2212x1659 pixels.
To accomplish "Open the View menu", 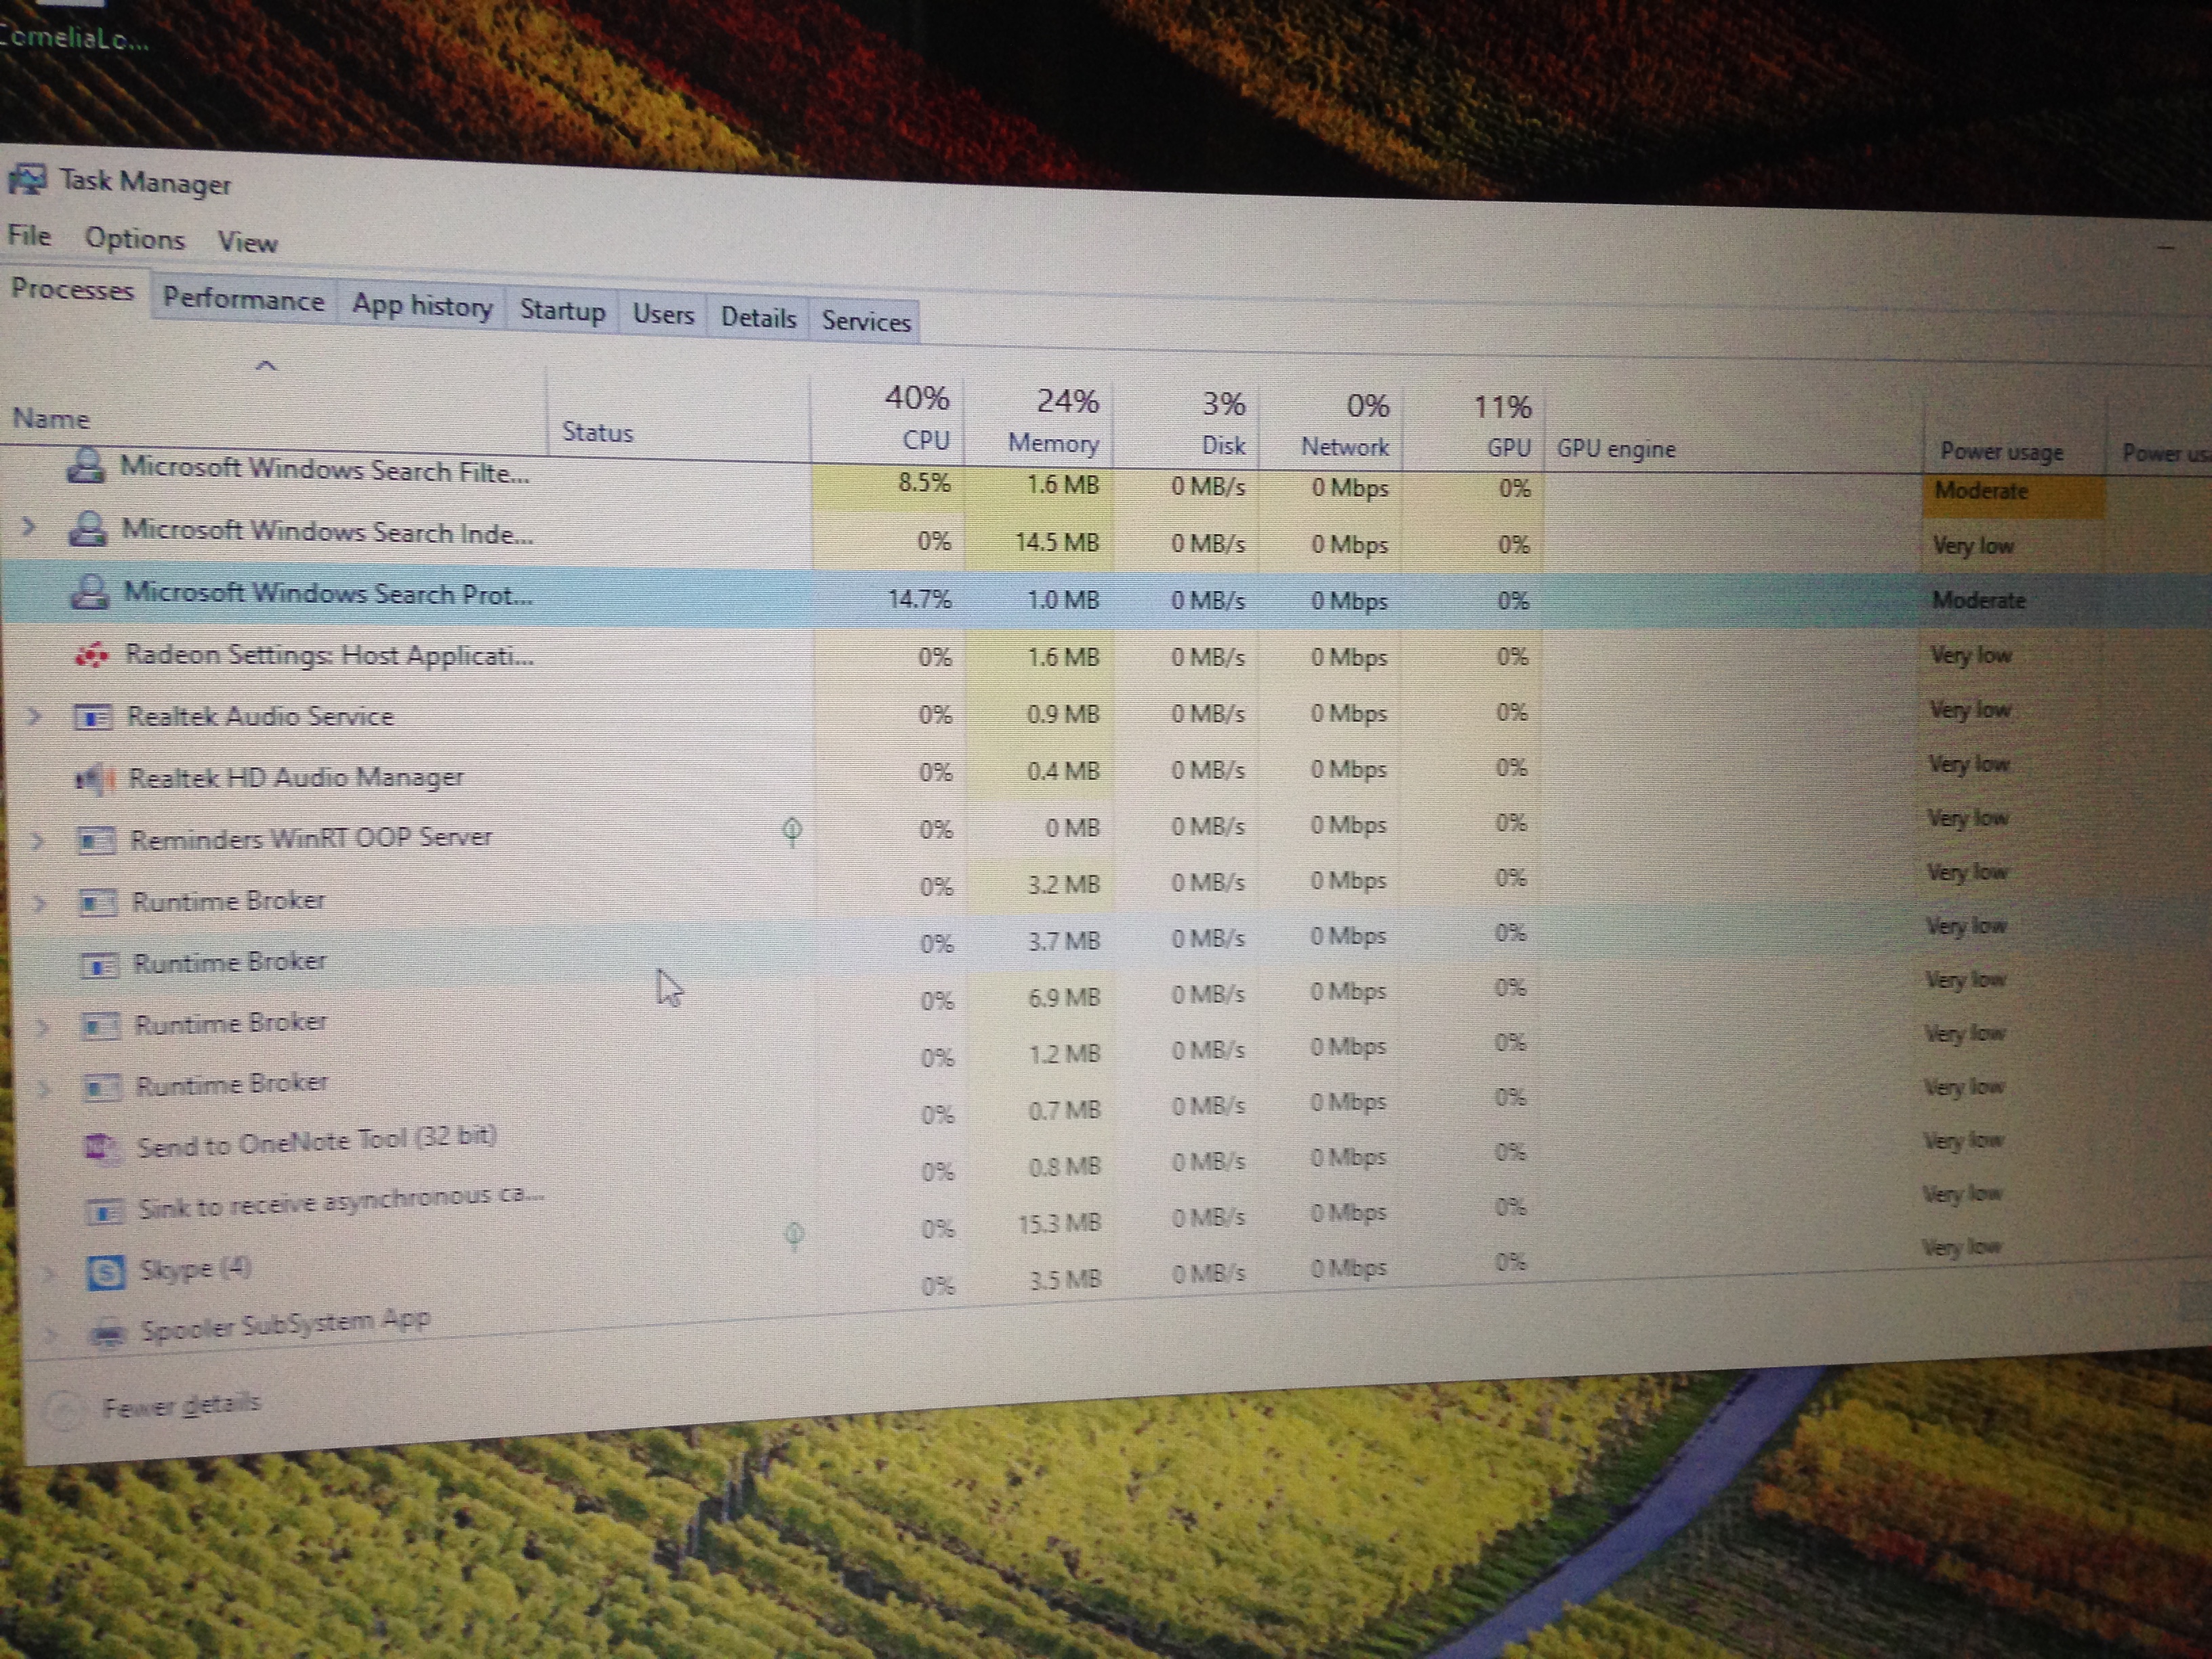I will pos(247,242).
